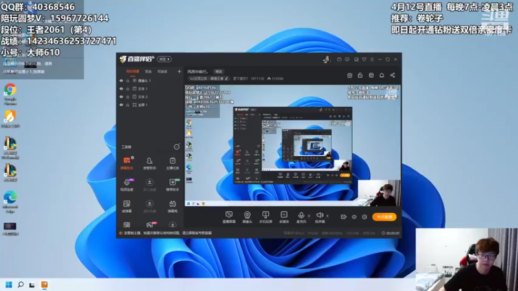This screenshot has width=518, height=291.
Task: Toggle visibility of the 文本 1 source
Action: [121, 89]
